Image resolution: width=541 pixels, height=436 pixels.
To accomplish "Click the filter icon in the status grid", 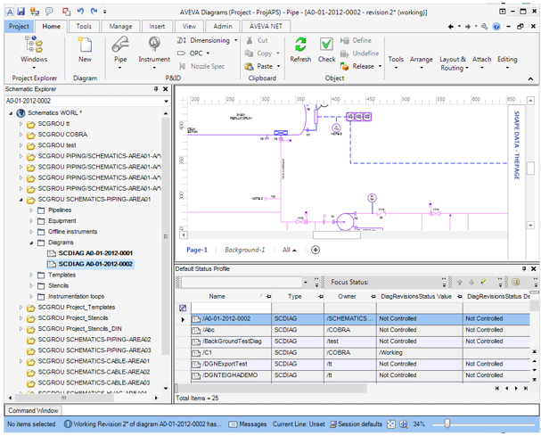I will [x=183, y=308].
